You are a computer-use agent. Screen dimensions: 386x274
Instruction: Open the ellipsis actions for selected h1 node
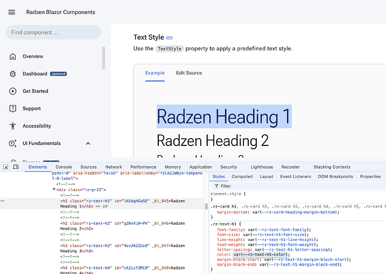point(3,201)
